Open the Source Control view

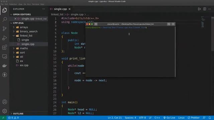(x=4, y=29)
